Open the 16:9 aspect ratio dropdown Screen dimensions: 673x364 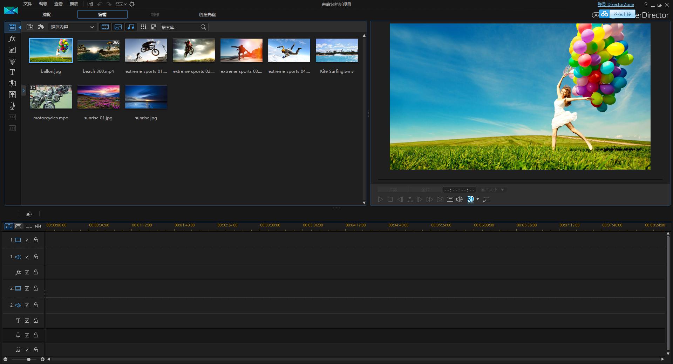(x=121, y=4)
